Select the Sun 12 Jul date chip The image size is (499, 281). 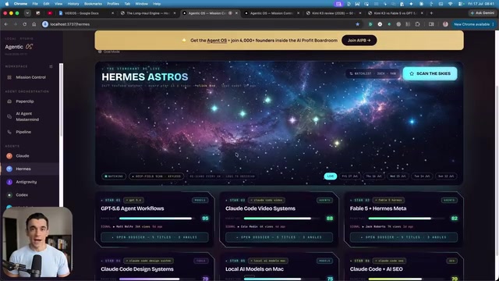[446, 176]
